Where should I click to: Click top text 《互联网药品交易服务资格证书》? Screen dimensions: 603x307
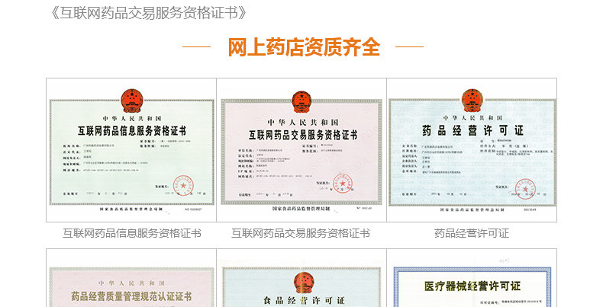coord(148,13)
